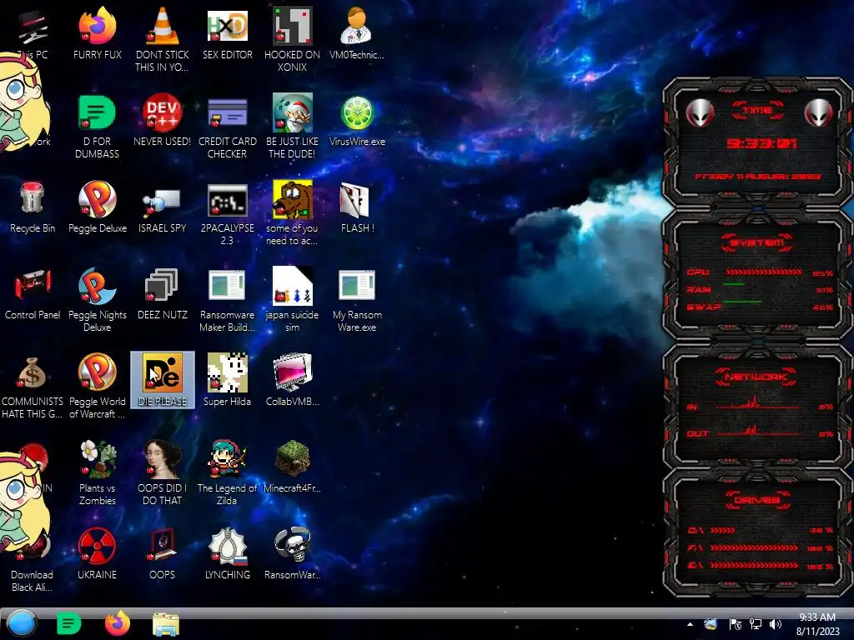Select the UKRAINE radiation symbol icon
This screenshot has width=854, height=640.
97,545
